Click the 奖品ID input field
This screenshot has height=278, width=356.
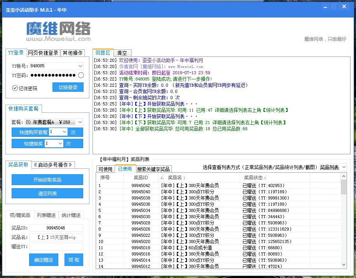[56, 228]
